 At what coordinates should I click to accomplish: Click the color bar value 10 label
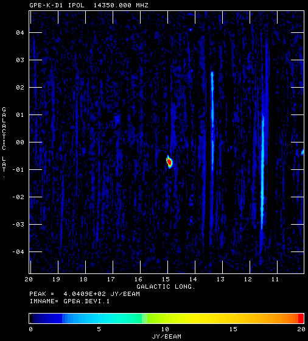pyautogui.click(x=165, y=329)
